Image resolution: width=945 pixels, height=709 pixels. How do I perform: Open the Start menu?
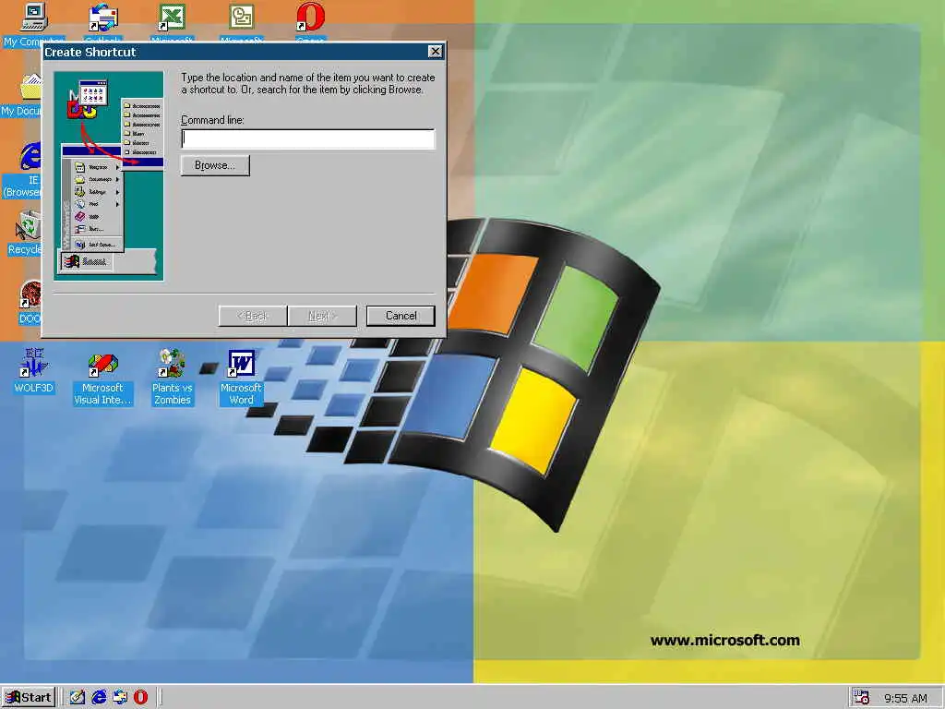(29, 698)
